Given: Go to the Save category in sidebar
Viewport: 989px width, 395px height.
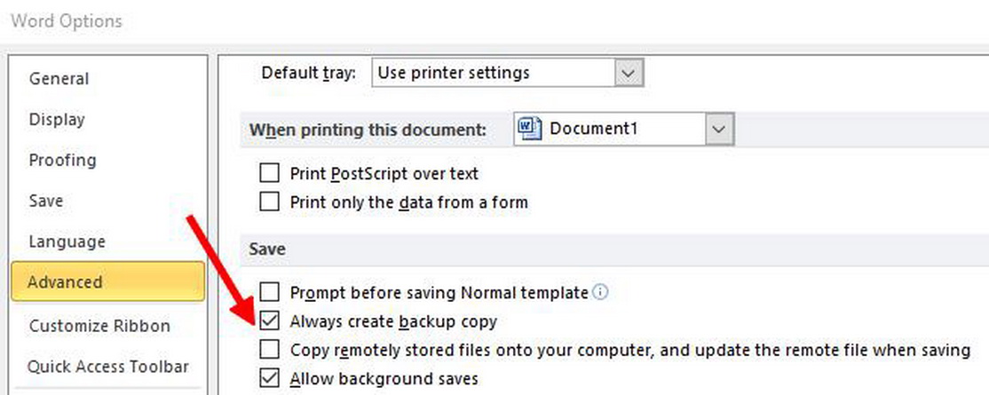Looking at the screenshot, I should (x=46, y=201).
